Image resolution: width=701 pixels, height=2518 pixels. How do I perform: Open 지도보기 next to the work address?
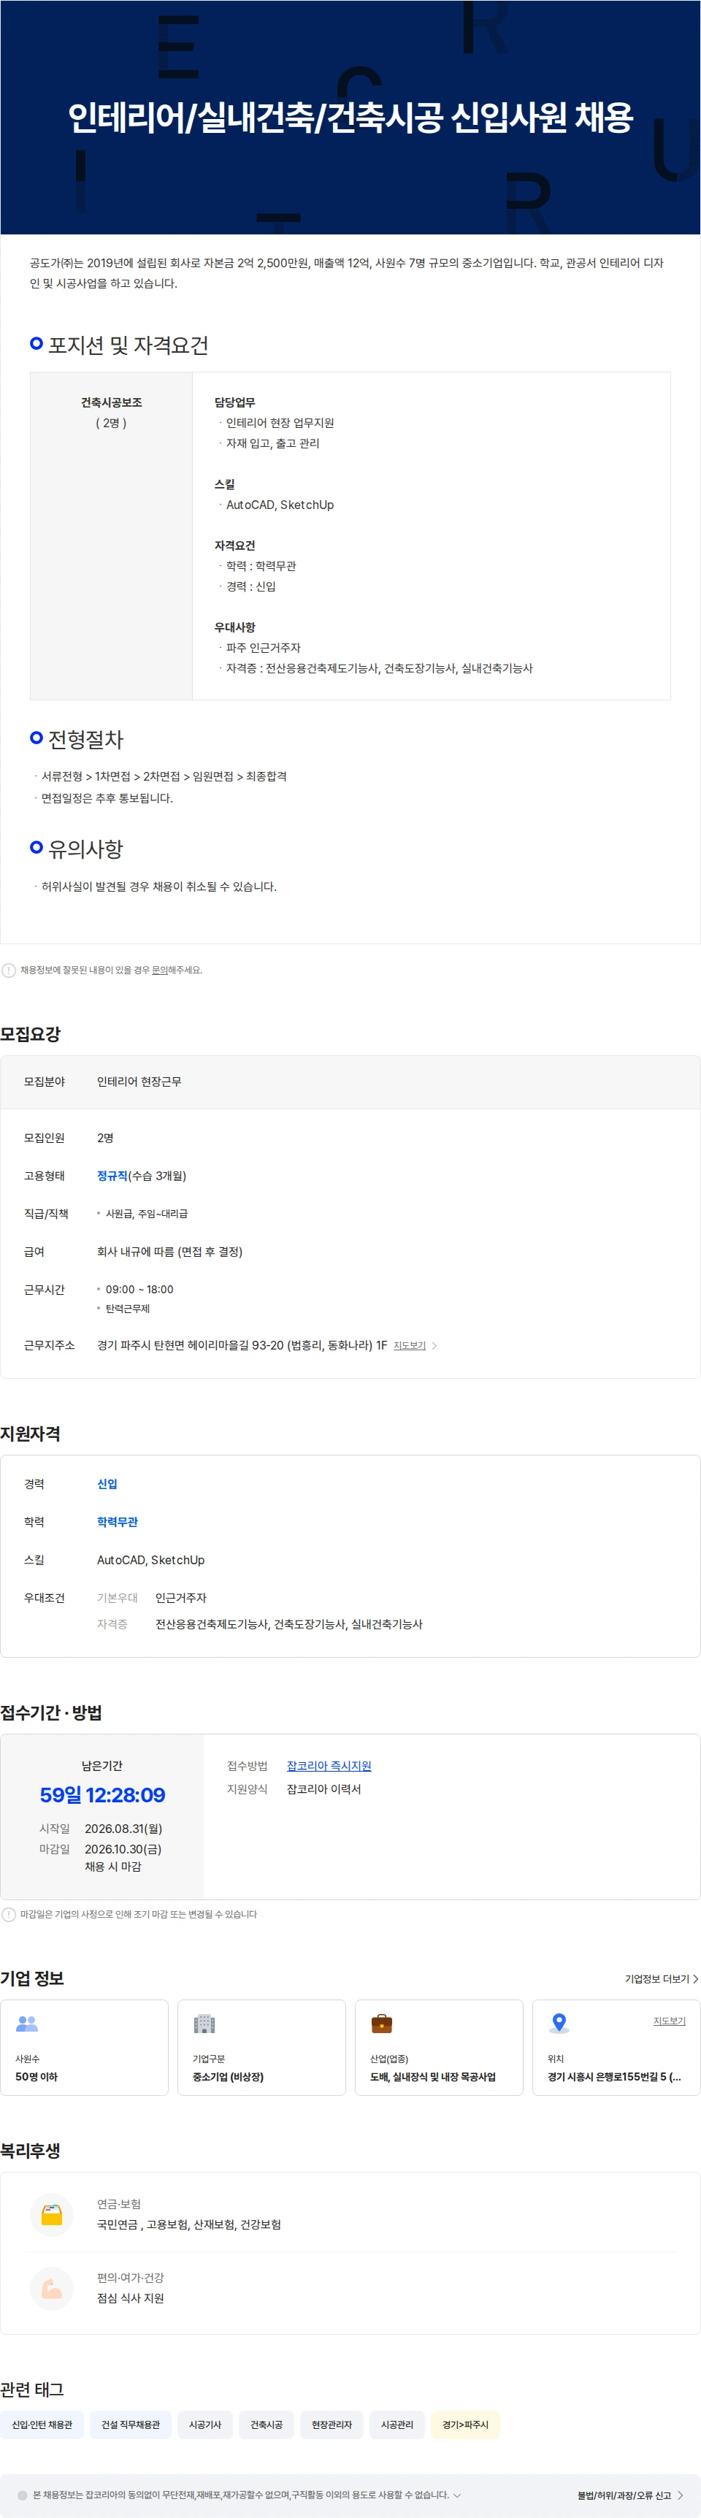click(410, 1346)
